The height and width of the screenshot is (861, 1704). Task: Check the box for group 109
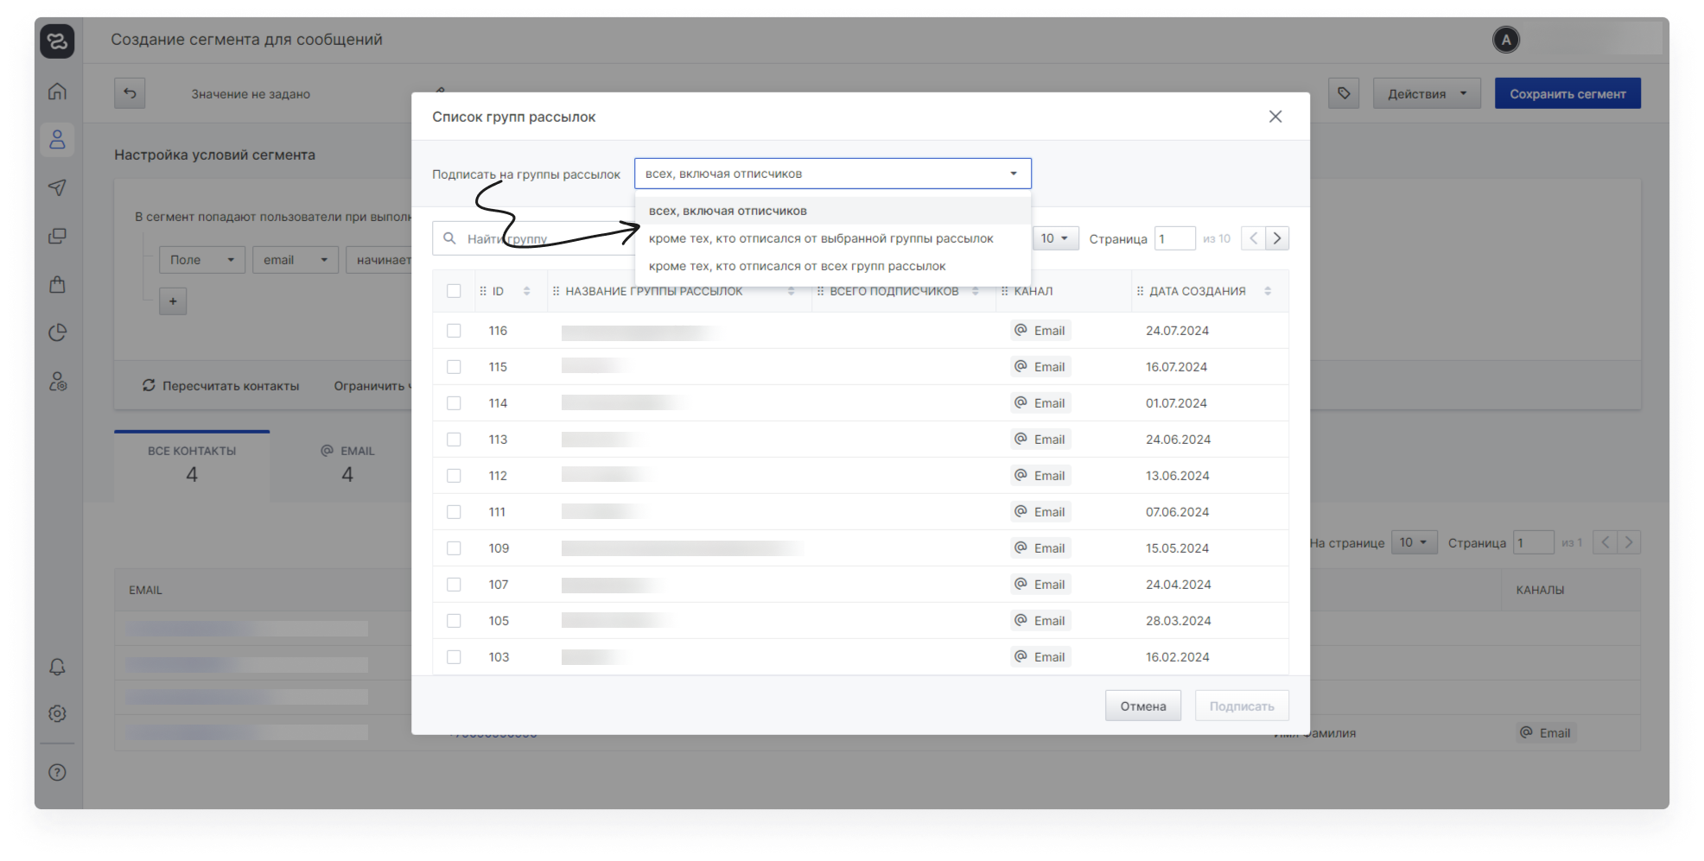click(x=454, y=548)
